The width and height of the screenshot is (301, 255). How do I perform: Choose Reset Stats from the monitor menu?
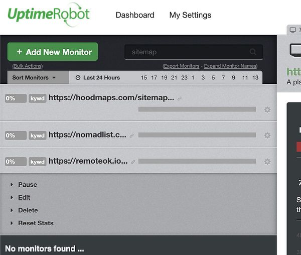[x=36, y=223]
